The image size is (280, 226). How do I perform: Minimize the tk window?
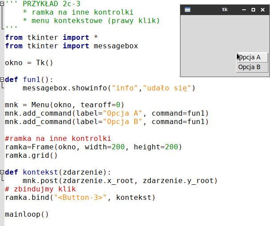[x=244, y=10]
